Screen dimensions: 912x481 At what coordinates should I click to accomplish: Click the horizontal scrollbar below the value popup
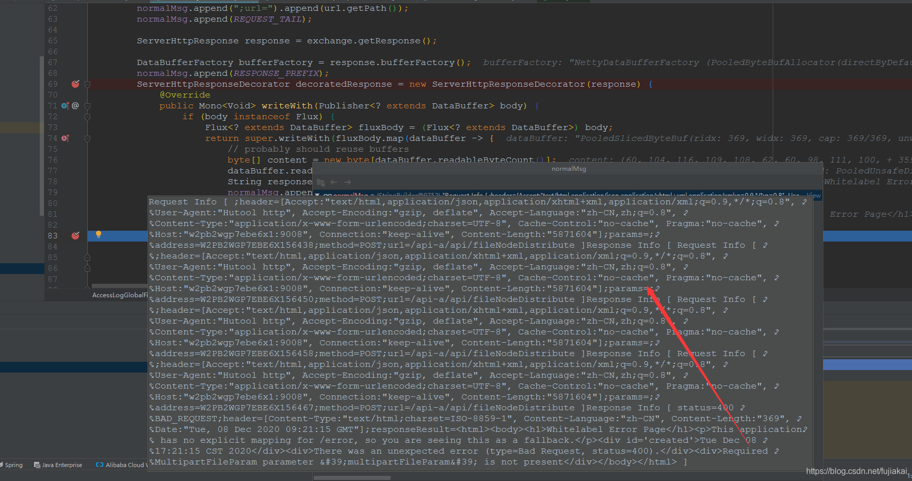tap(351, 478)
